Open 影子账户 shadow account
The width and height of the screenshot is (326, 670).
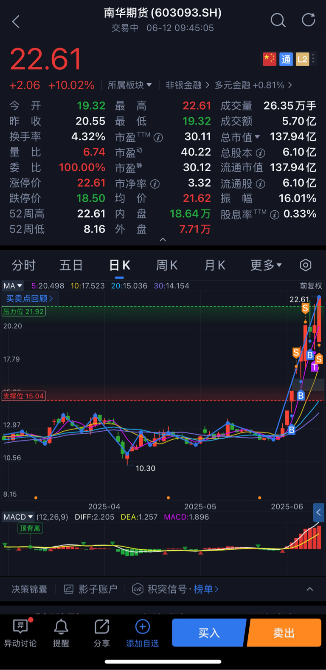91,589
